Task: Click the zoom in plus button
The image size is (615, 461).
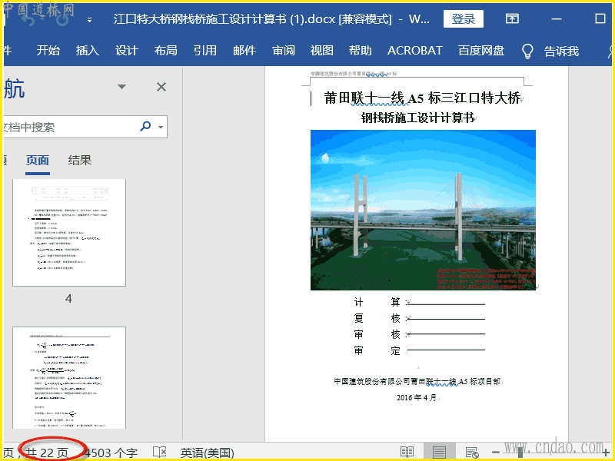Action: coord(607,453)
